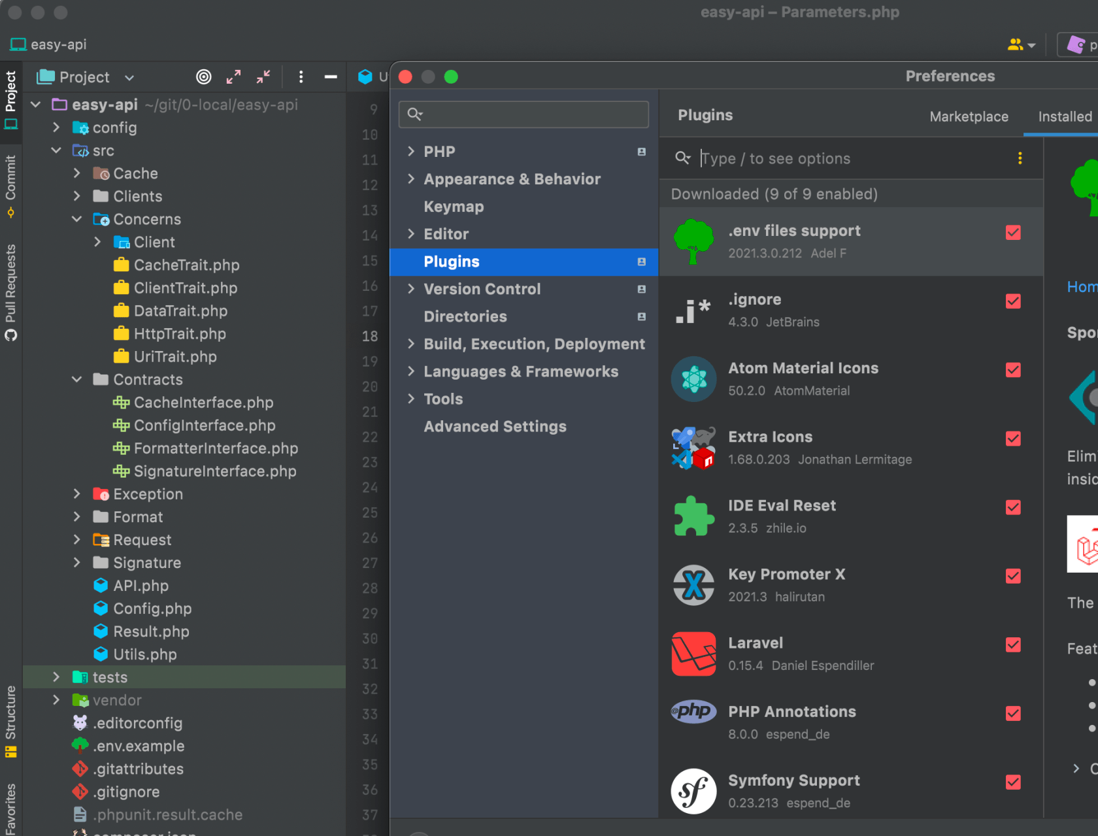Select CacheTrait.php in project tree
The image size is (1098, 836).
[x=186, y=265]
